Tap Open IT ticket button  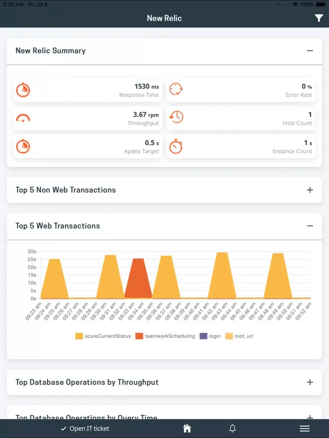(x=85, y=428)
